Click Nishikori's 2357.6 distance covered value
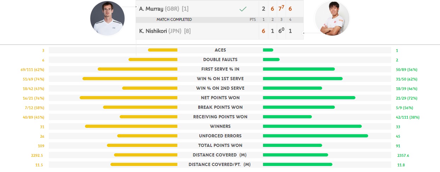The width and height of the screenshot is (440, 172). tap(403, 155)
